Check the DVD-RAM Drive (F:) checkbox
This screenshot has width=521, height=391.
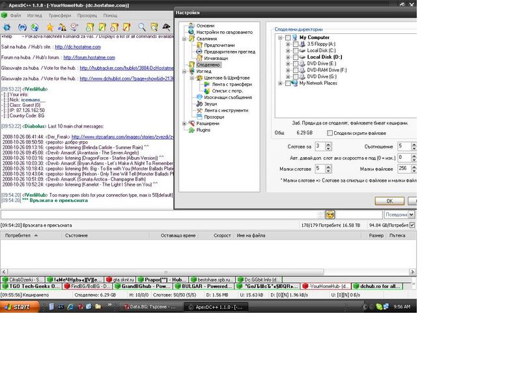point(296,70)
